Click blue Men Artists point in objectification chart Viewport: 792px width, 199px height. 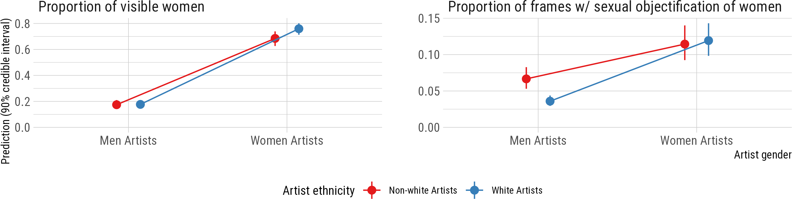click(550, 101)
